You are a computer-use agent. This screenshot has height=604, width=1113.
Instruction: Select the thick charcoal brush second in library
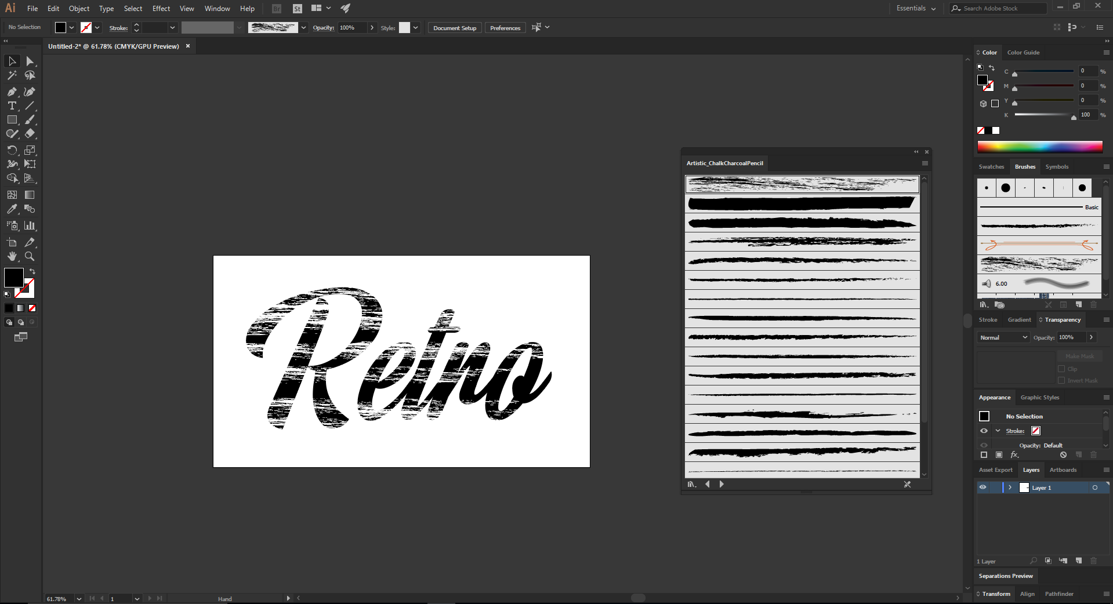click(x=802, y=203)
